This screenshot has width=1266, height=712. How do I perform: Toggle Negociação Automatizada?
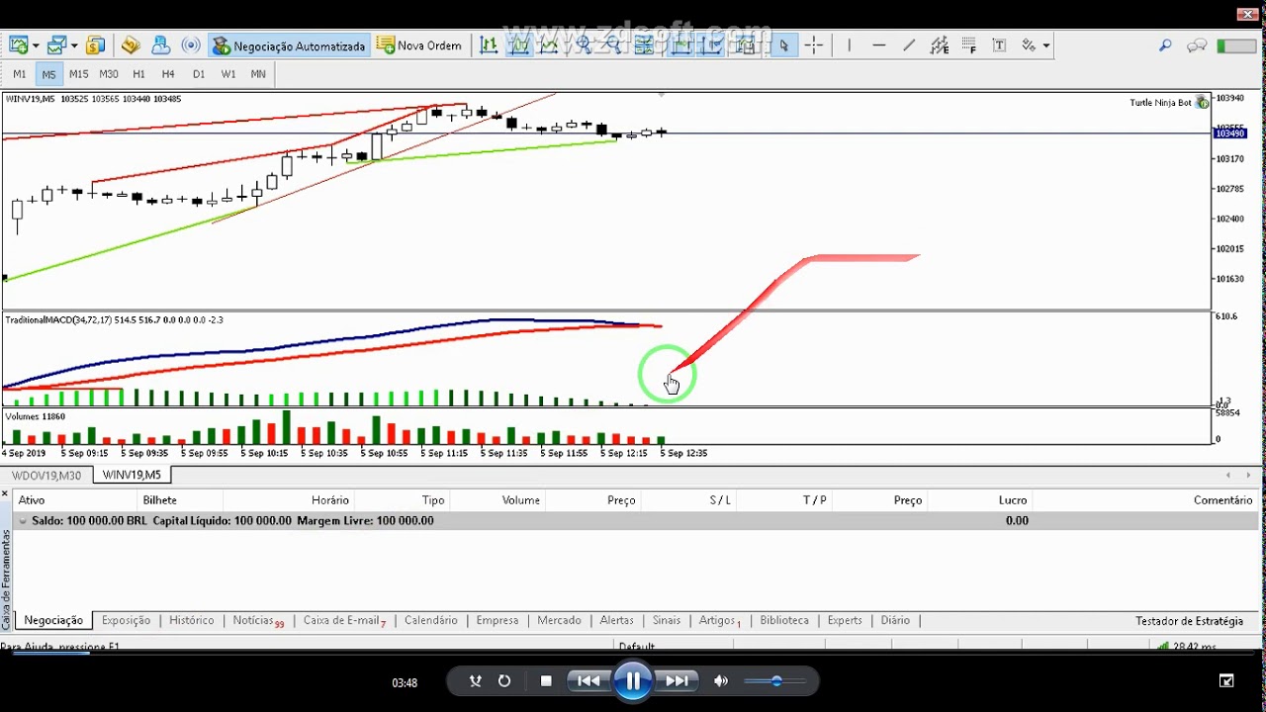click(289, 45)
